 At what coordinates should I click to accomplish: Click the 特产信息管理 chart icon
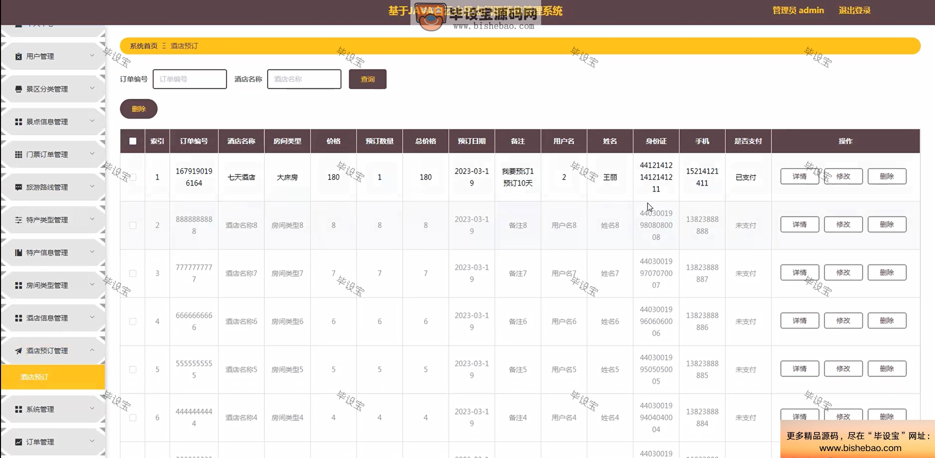click(19, 253)
